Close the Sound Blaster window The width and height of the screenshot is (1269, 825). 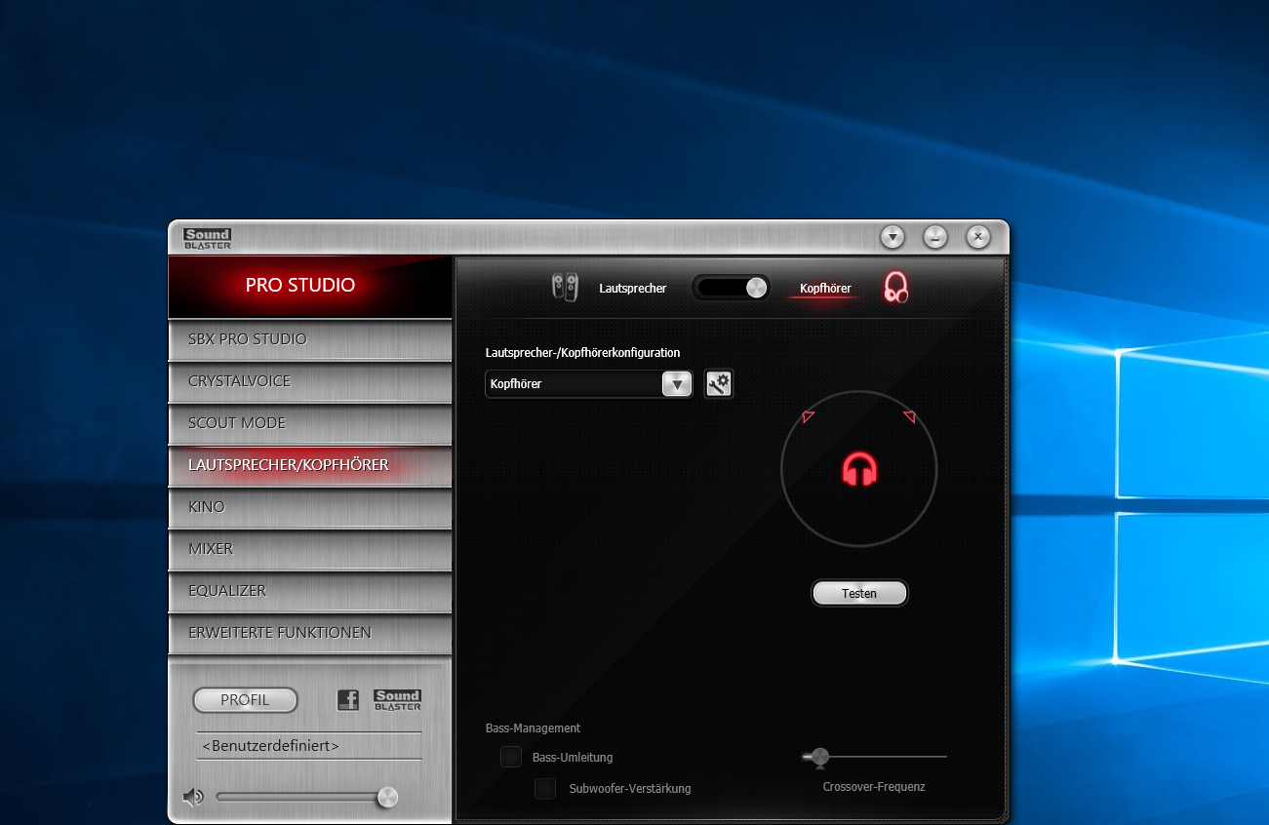(978, 237)
